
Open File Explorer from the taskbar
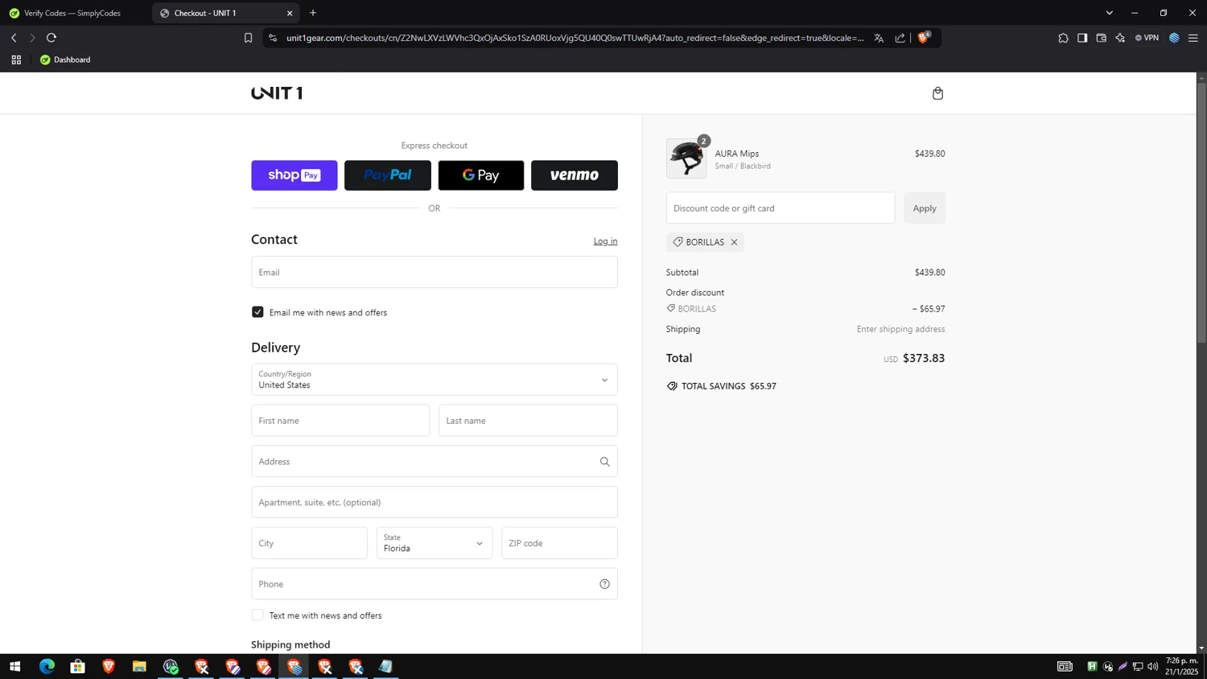tap(139, 666)
